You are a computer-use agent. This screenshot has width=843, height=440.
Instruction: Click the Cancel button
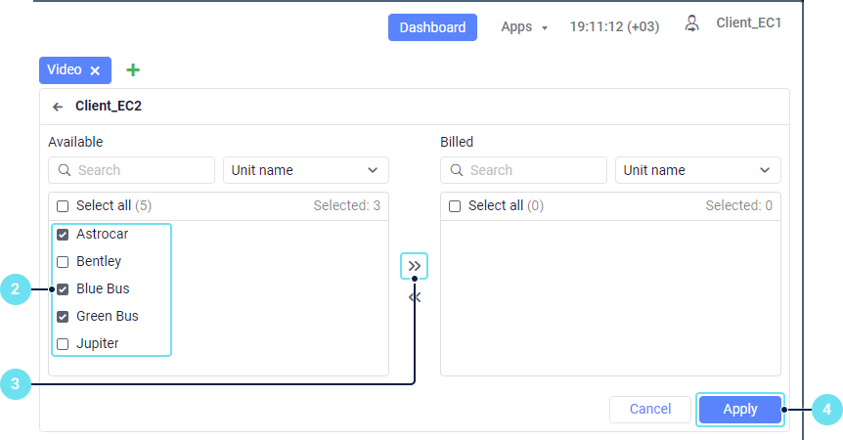click(649, 410)
